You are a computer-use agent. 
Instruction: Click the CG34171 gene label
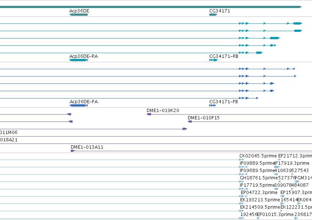[x=220, y=11]
